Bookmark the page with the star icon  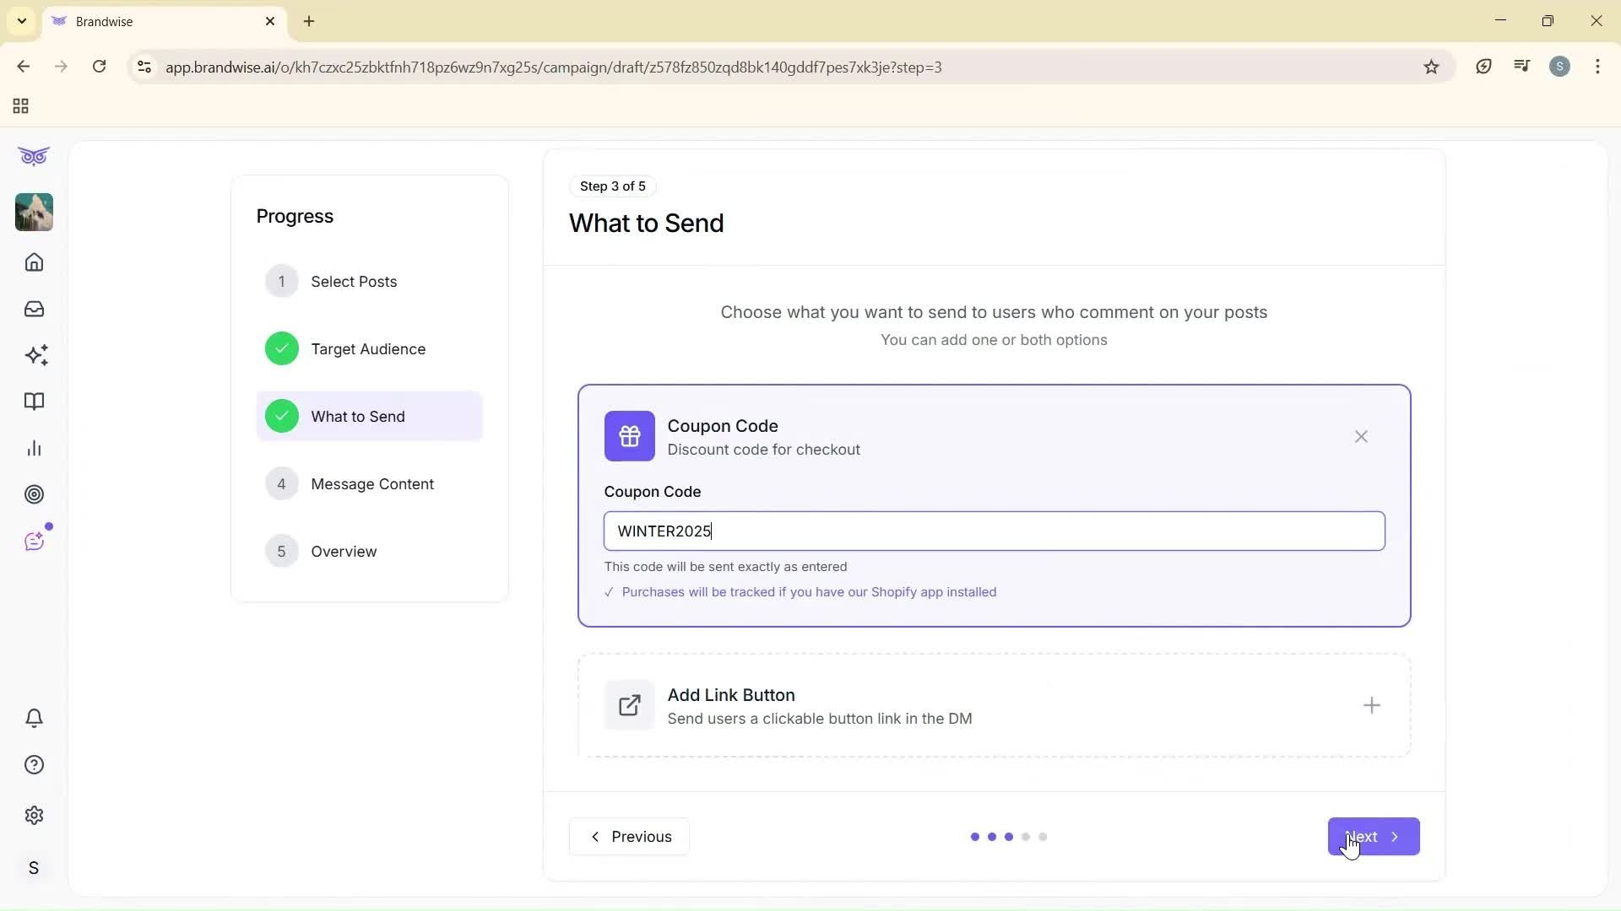pos(1431,67)
